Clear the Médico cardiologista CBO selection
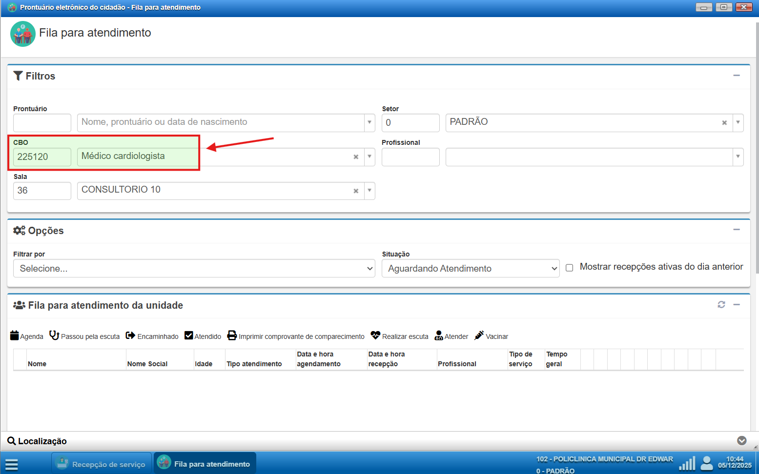Viewport: 759px width, 474px height. (x=356, y=157)
